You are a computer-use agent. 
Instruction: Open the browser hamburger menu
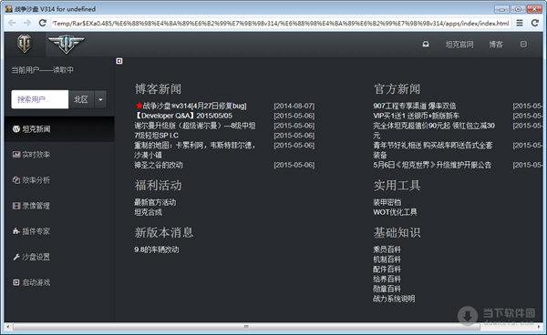click(520, 23)
